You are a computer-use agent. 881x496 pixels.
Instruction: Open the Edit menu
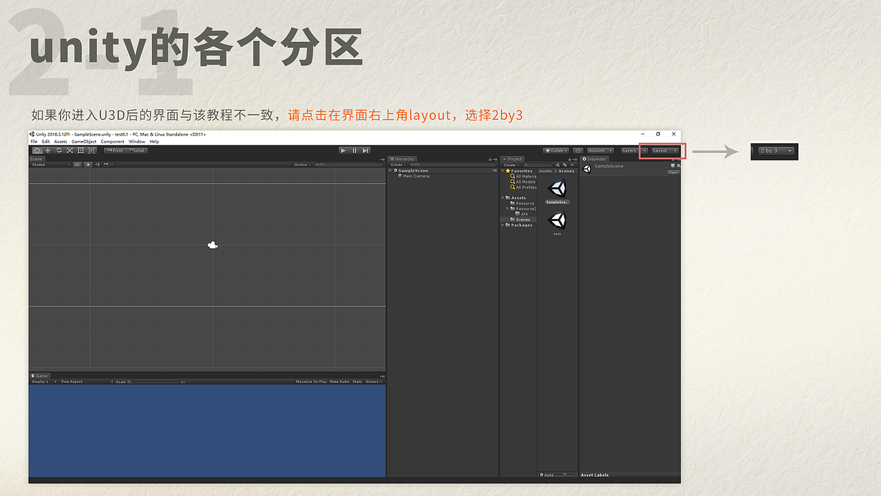(x=45, y=141)
